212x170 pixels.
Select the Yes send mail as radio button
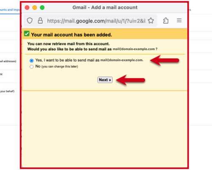coord(31,61)
